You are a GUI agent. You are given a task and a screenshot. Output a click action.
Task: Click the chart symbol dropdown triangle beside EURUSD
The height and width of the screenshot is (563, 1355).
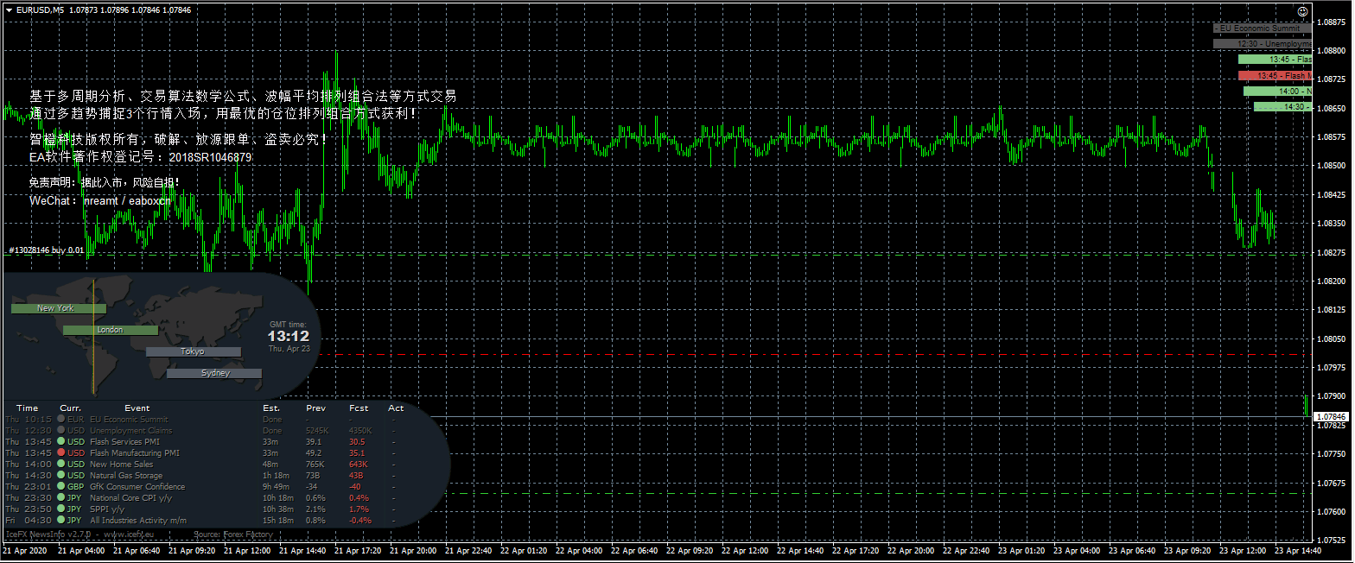pos(9,9)
